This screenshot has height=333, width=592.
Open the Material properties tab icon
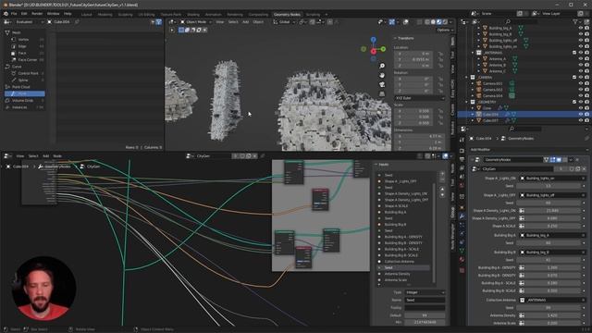coord(462,260)
